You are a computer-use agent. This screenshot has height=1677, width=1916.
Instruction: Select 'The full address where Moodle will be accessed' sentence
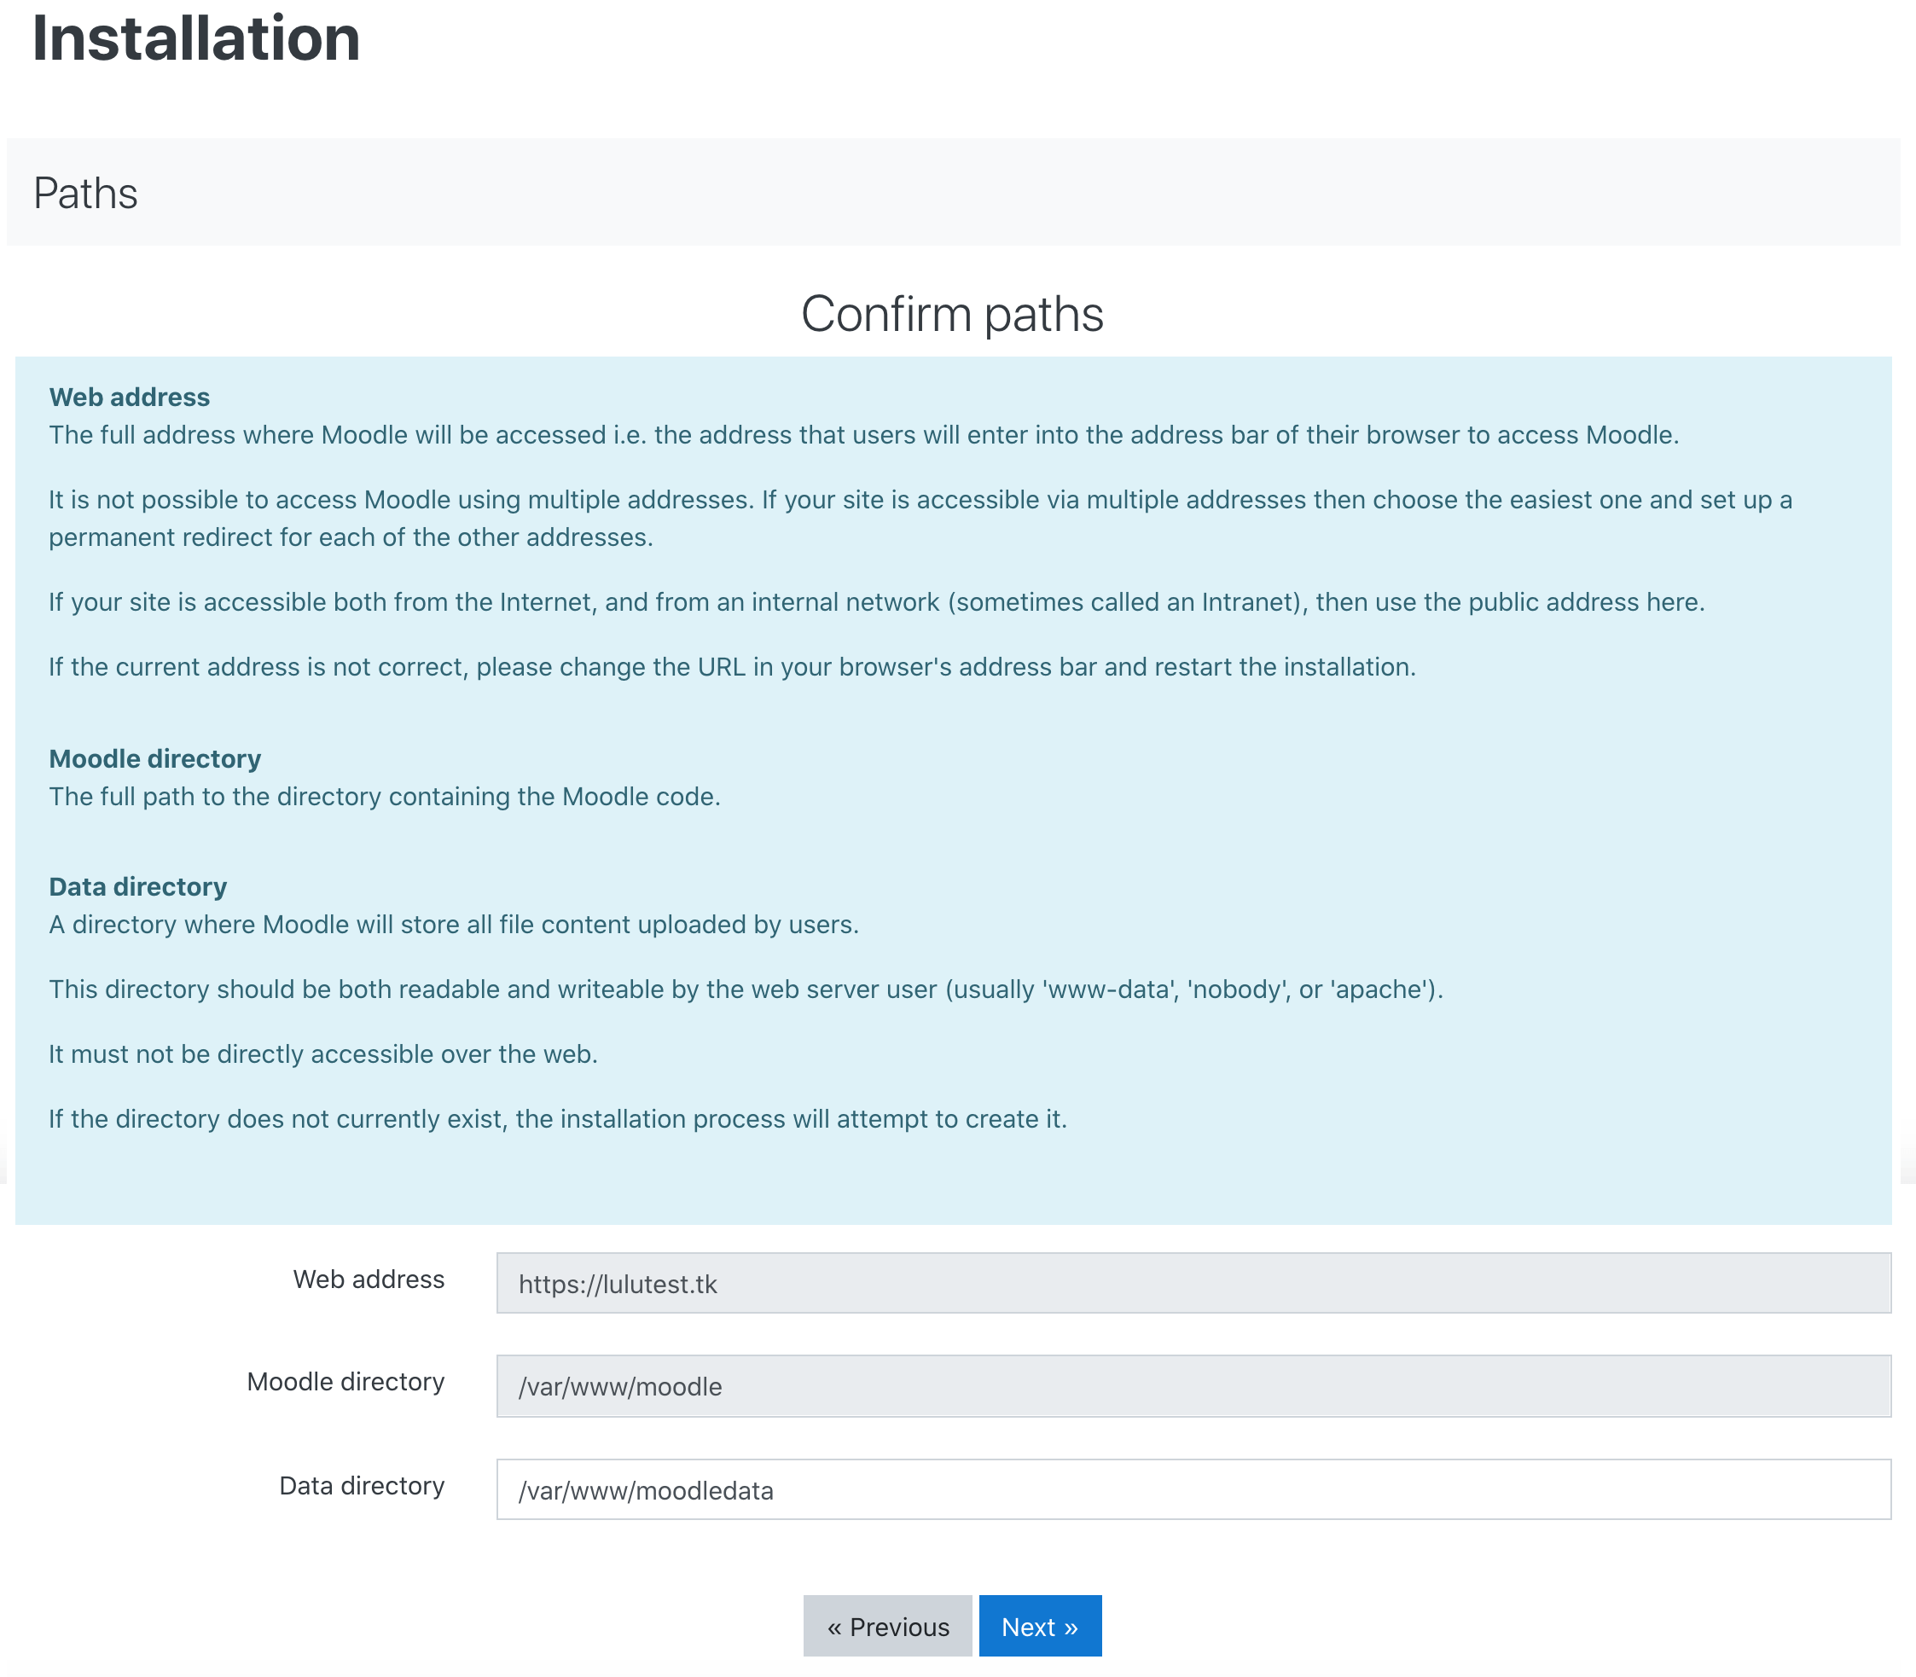864,435
